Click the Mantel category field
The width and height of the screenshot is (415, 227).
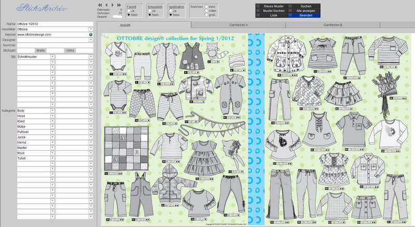[34, 148]
